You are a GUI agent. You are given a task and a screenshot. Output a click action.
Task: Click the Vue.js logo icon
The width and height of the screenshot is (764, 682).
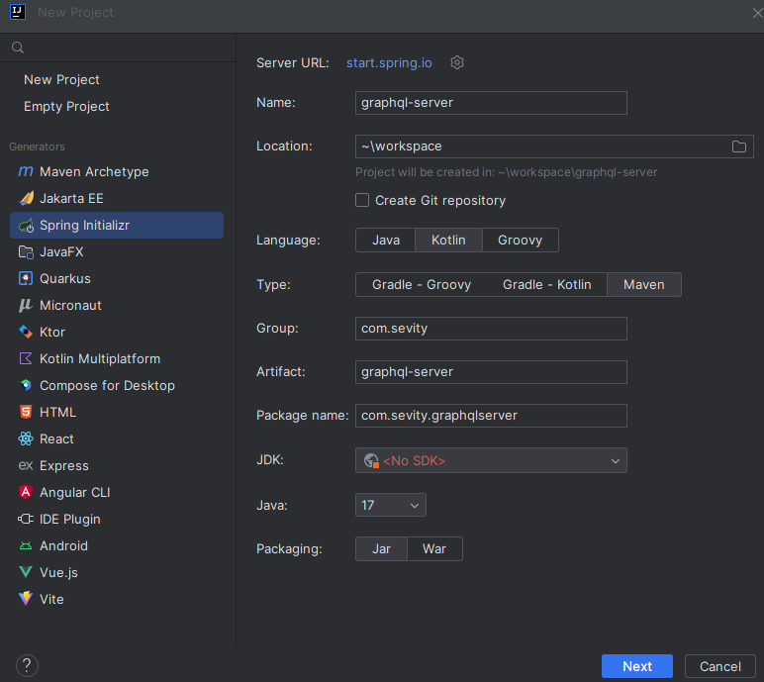pyautogui.click(x=26, y=572)
